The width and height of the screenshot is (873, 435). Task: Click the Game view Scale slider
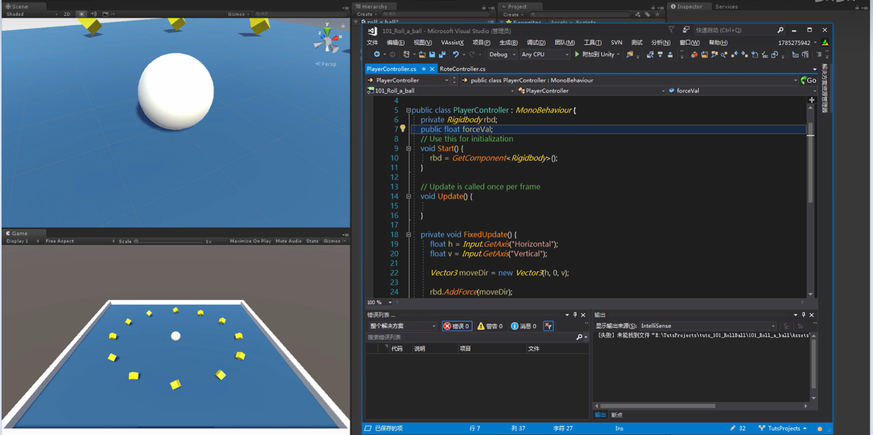[x=169, y=241]
